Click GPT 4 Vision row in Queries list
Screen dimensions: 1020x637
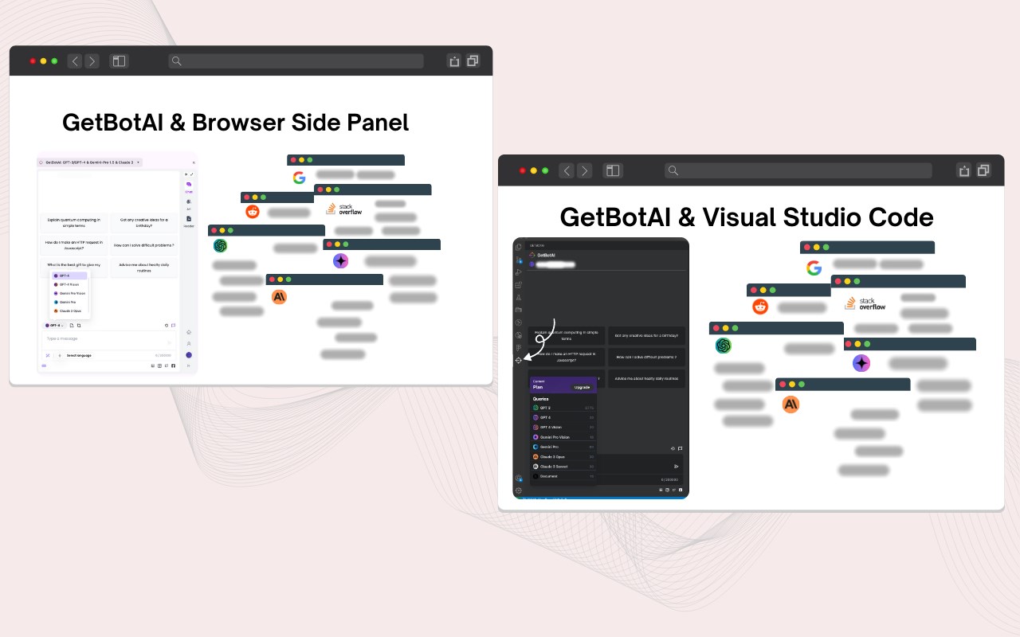[x=563, y=427]
